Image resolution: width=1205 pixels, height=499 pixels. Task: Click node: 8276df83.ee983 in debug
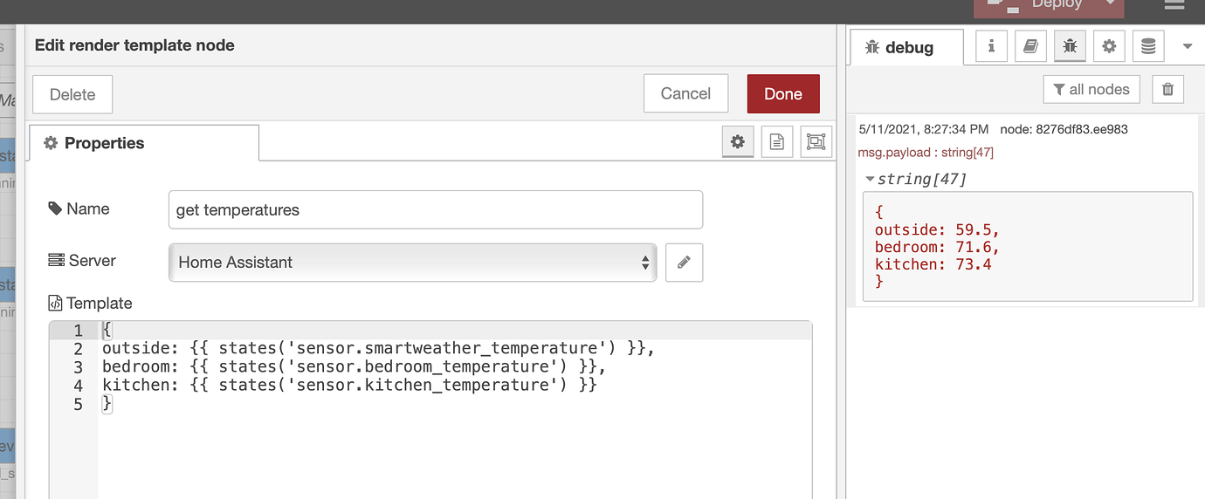click(x=1064, y=129)
